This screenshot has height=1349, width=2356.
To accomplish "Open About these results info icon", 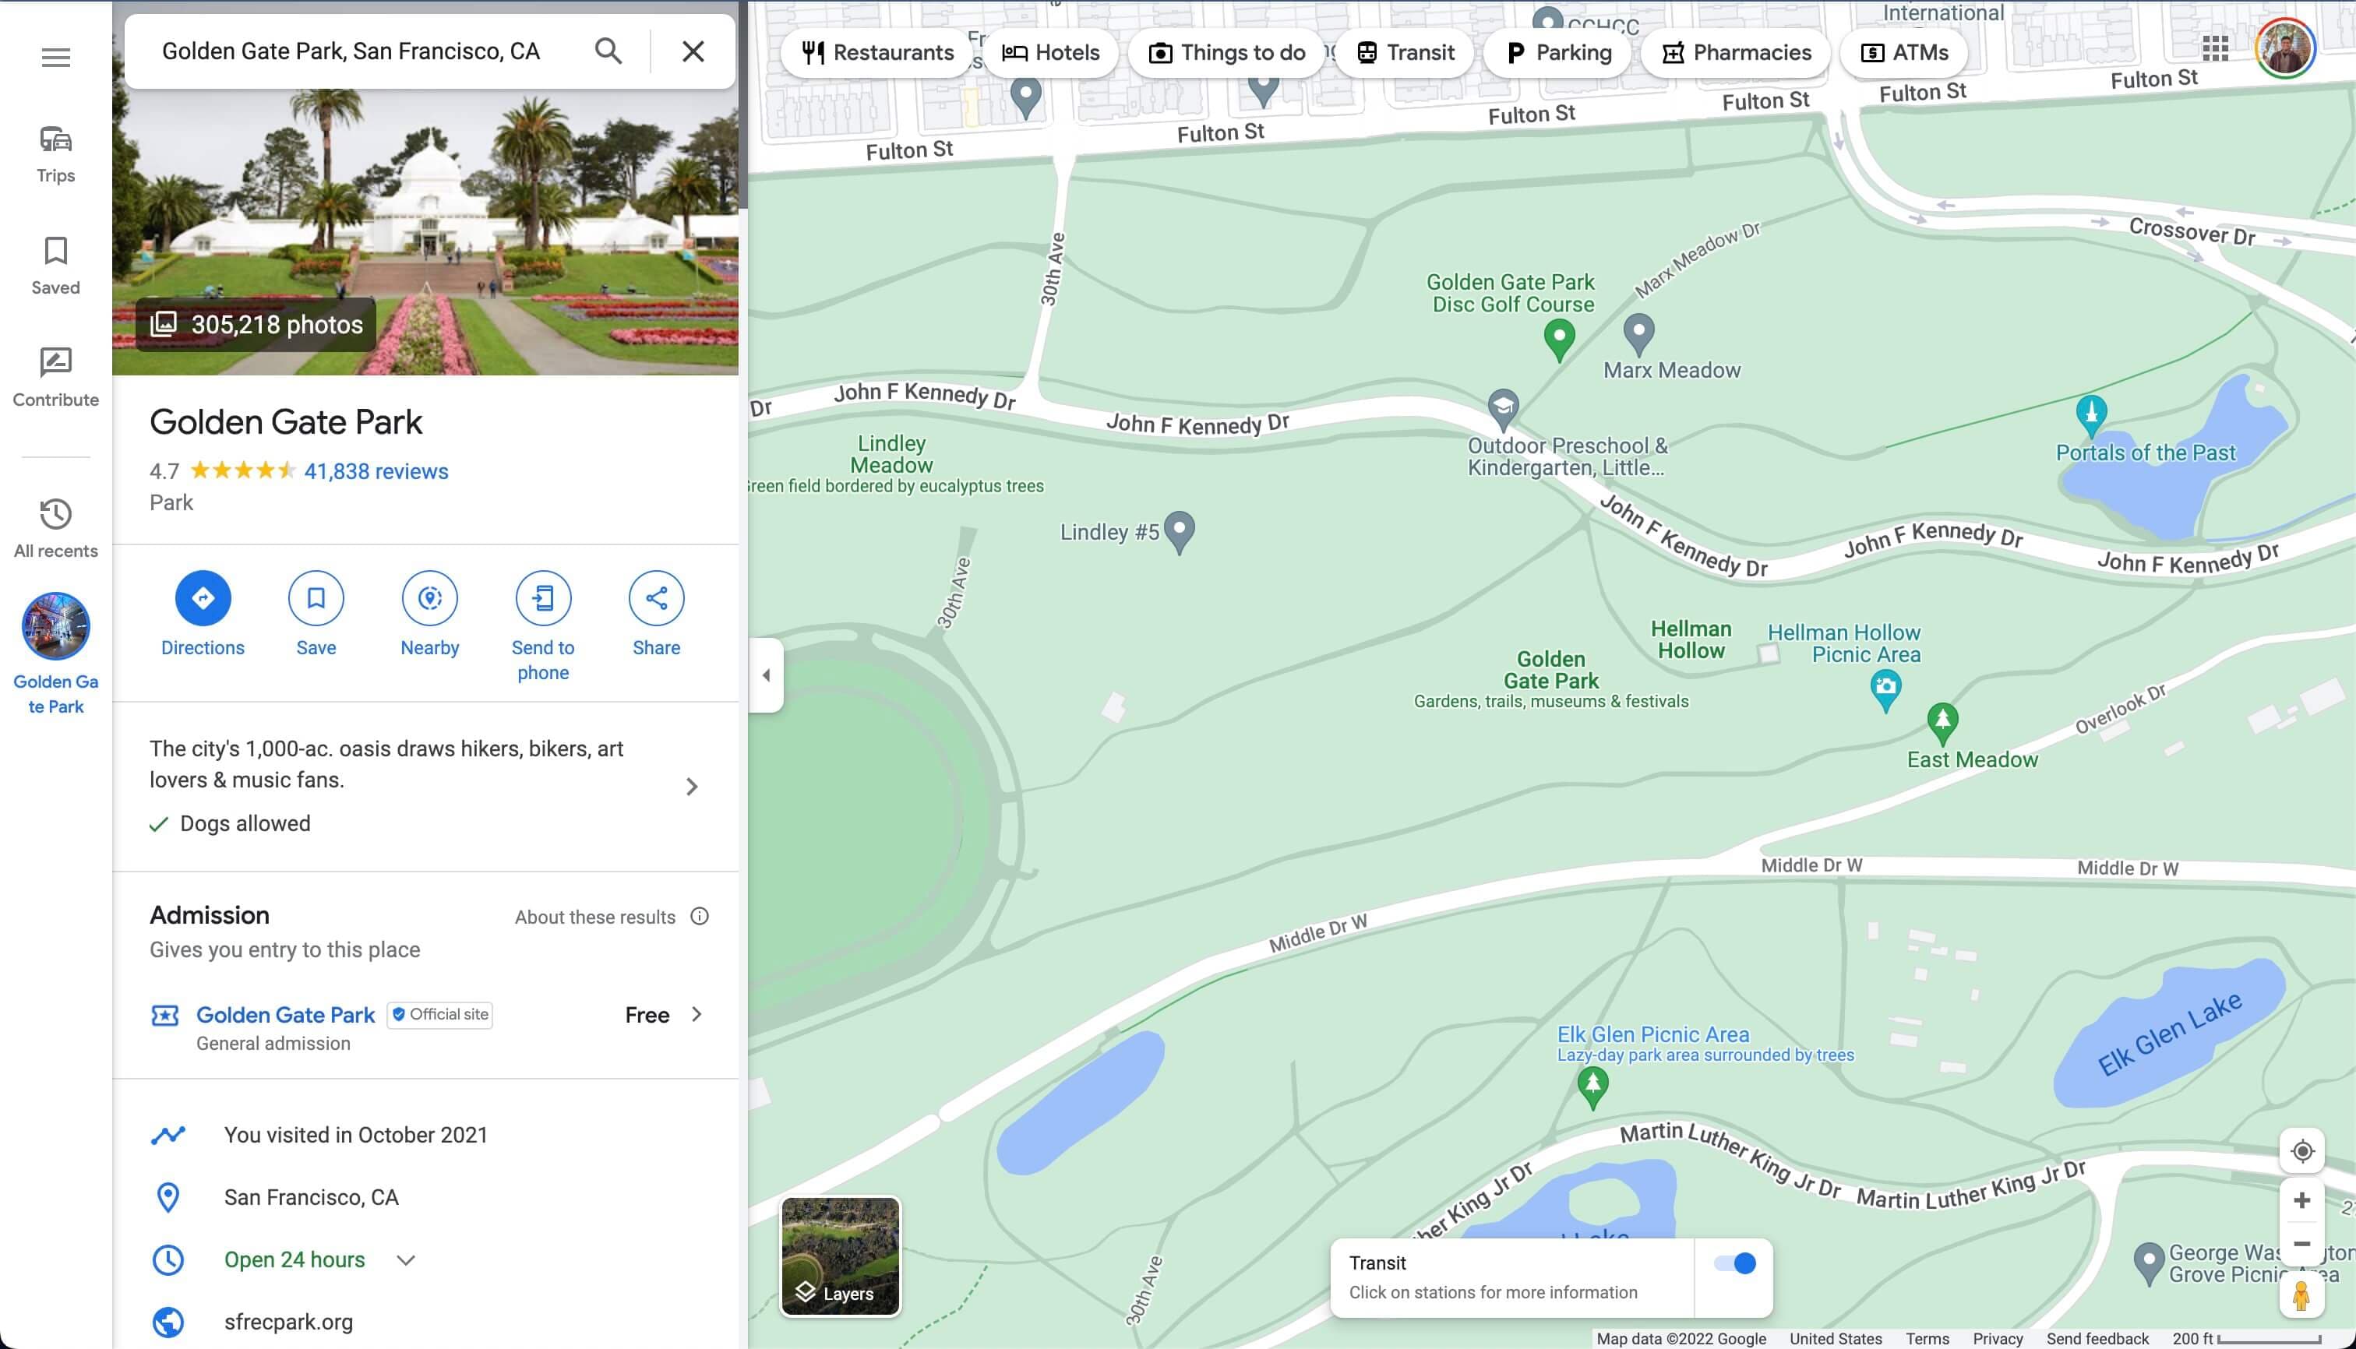I will [700, 916].
